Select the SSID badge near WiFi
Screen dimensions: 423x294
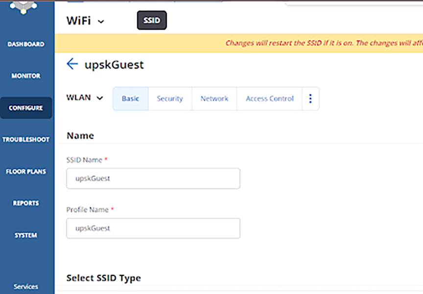coord(151,20)
